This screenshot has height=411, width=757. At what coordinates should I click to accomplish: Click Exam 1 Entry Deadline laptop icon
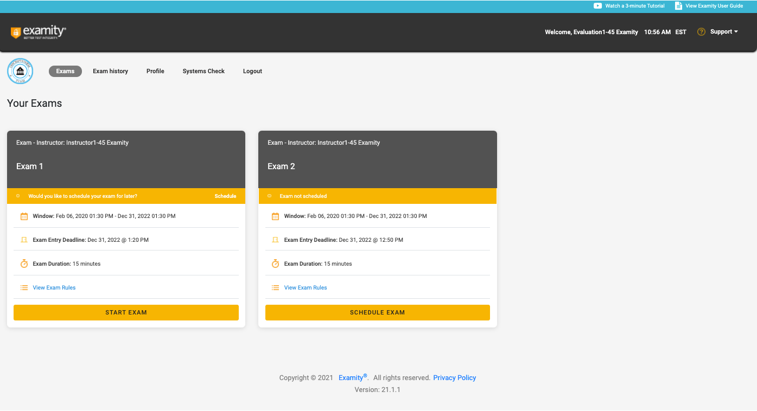tap(24, 240)
